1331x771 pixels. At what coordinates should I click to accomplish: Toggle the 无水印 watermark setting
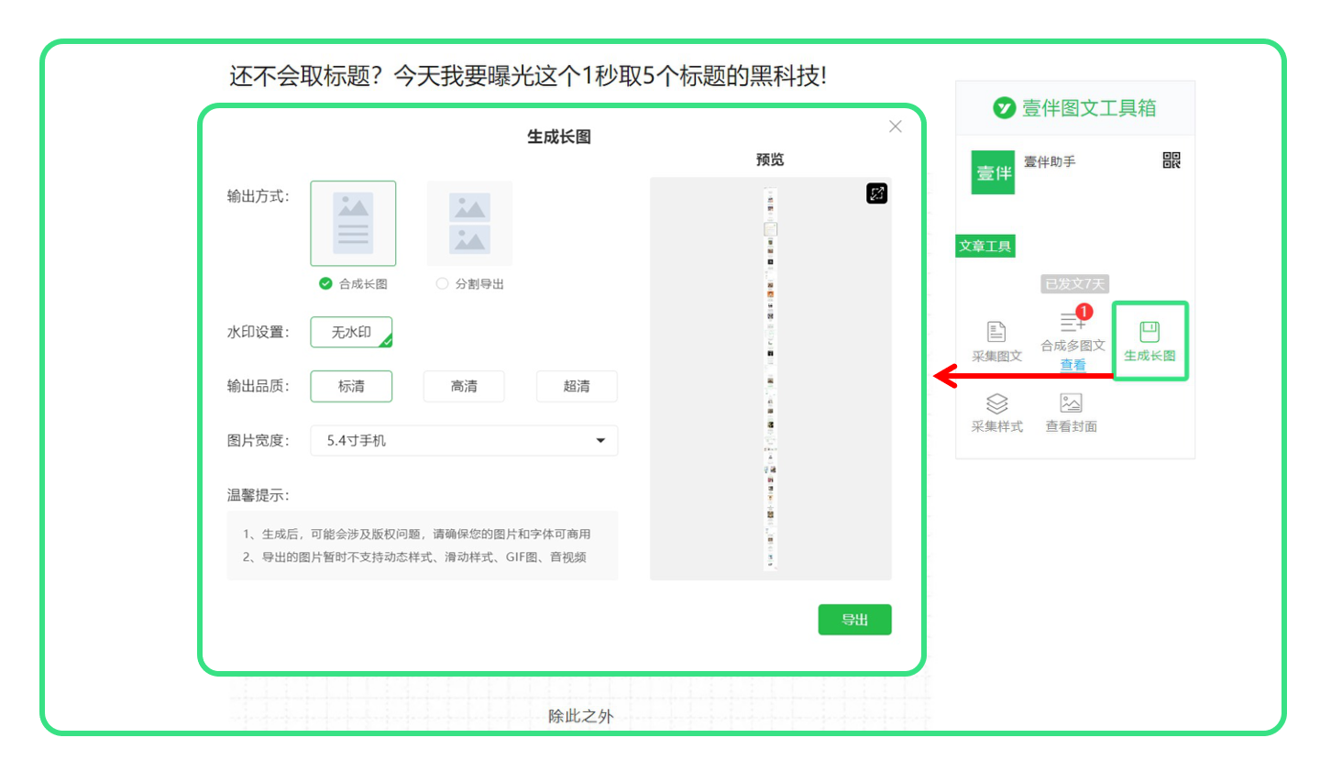(x=351, y=332)
